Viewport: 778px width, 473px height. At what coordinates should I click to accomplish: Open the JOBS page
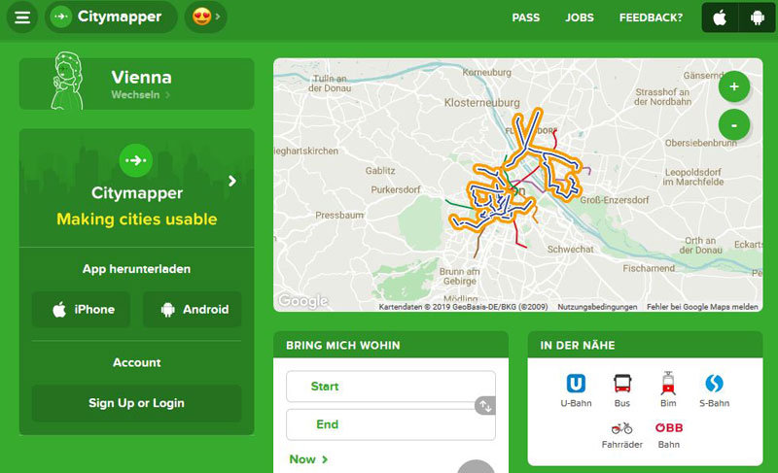[x=579, y=17]
